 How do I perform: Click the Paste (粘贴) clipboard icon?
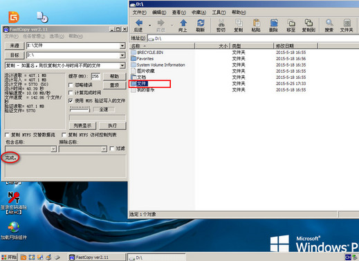(256, 23)
